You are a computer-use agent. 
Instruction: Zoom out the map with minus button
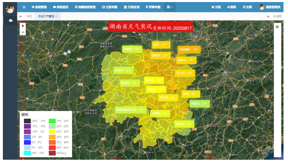pos(23,32)
